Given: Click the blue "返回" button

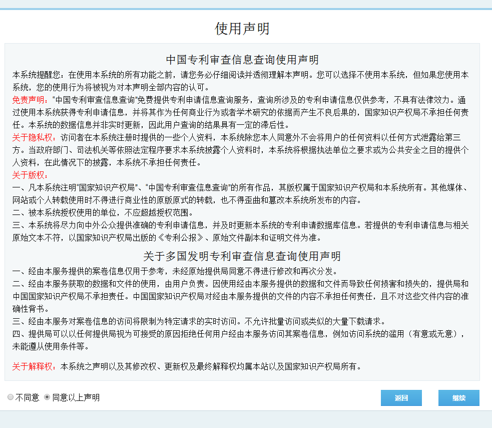Looking at the screenshot, I should [401, 398].
